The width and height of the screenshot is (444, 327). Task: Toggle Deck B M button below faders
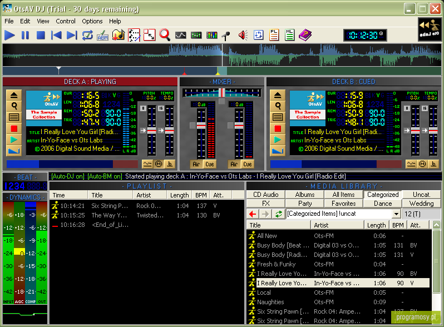pos(422,163)
